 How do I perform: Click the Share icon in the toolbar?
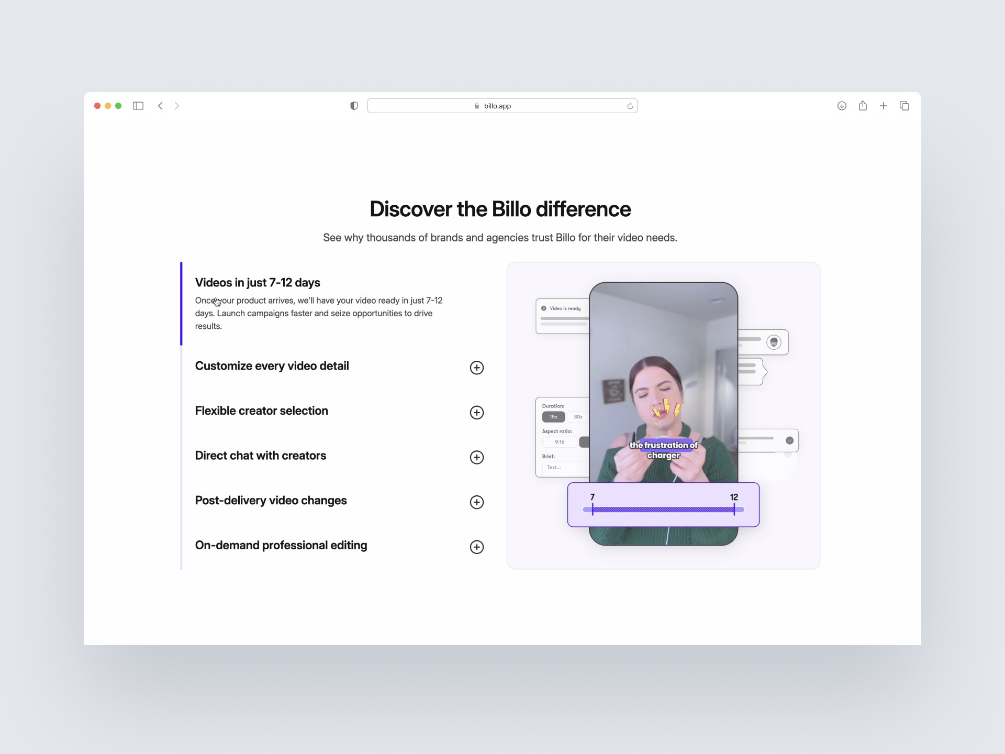863,106
